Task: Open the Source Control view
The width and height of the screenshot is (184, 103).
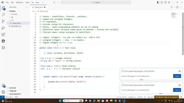Action: point(3,21)
